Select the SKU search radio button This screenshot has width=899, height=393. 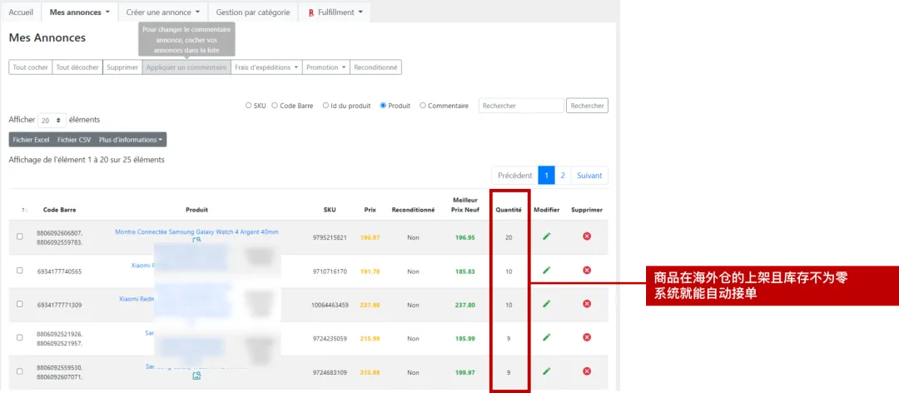(248, 106)
